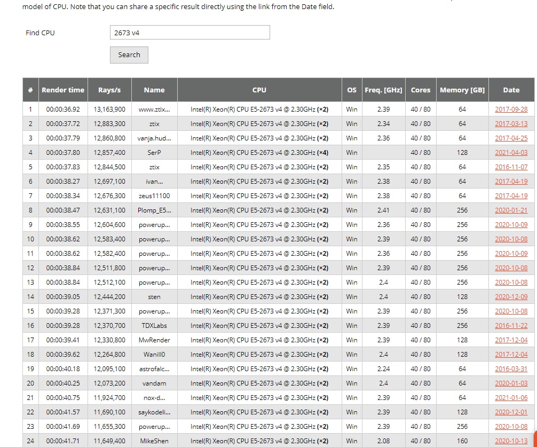Click the Memory [GB] column header

[x=462, y=90]
